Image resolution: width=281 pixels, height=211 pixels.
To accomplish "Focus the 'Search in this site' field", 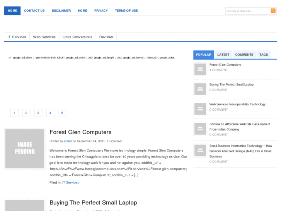I will 248,11.
